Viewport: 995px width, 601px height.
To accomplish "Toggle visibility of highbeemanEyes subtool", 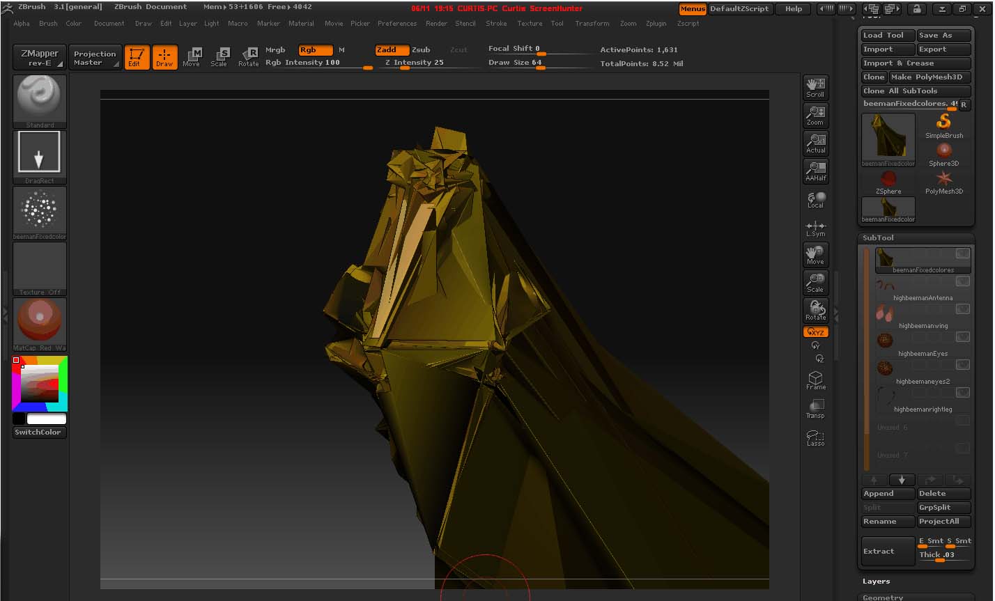I will coord(962,337).
